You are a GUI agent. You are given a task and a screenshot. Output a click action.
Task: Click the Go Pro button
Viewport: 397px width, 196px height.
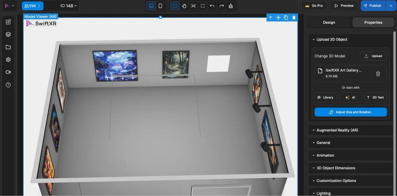314,5
